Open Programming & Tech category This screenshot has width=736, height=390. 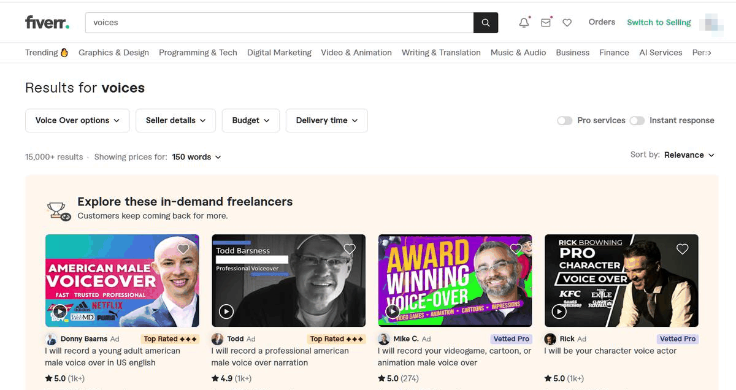198,53
